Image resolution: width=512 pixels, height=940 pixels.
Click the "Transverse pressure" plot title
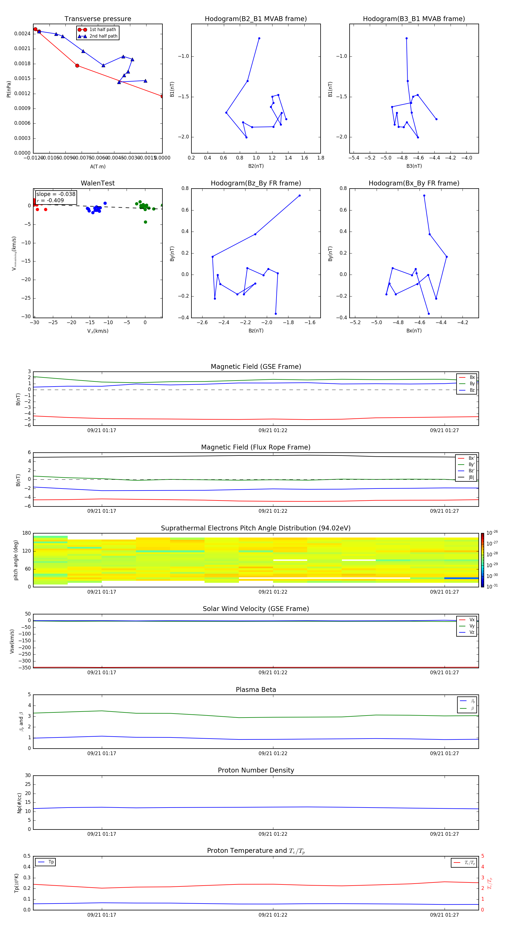(x=98, y=19)
